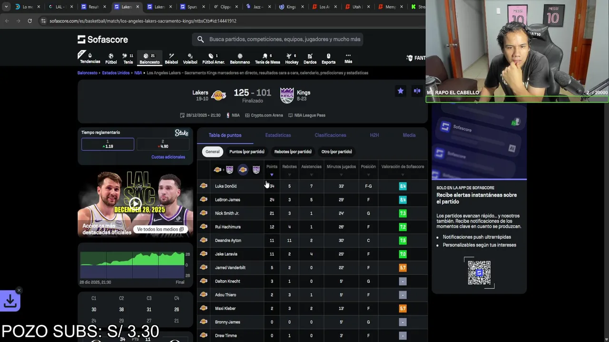
Task: Click the search magnifier icon
Action: [x=200, y=39]
